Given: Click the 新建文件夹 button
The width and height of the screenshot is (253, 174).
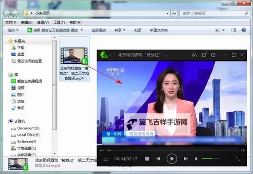Looking at the screenshot, I should pos(159,30).
